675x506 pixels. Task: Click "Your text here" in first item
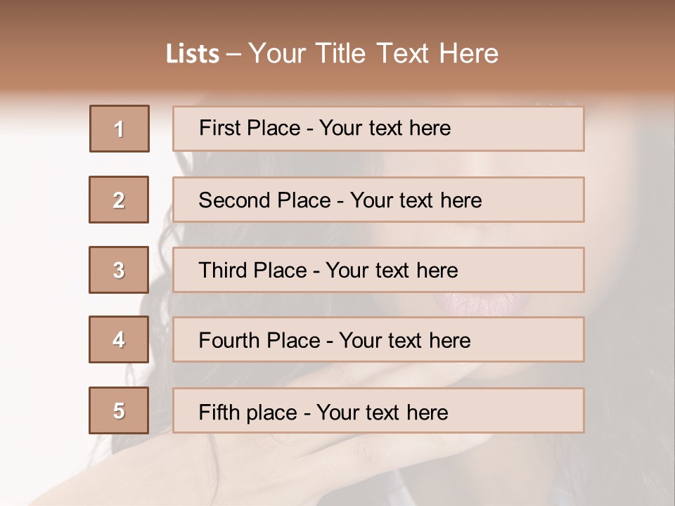(385, 128)
